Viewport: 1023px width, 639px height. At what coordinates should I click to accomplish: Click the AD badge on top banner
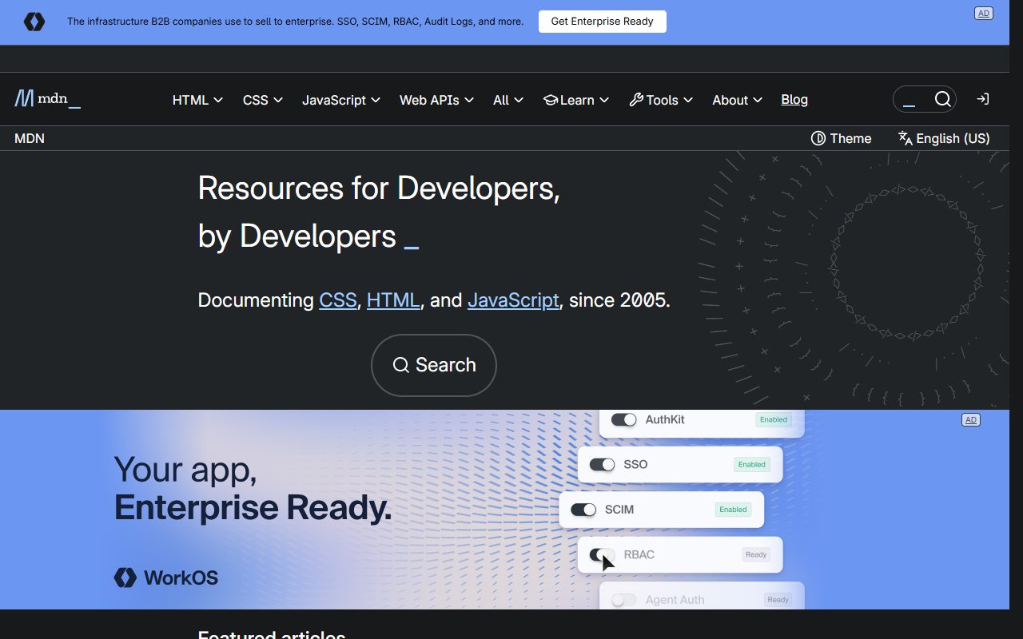pos(984,14)
